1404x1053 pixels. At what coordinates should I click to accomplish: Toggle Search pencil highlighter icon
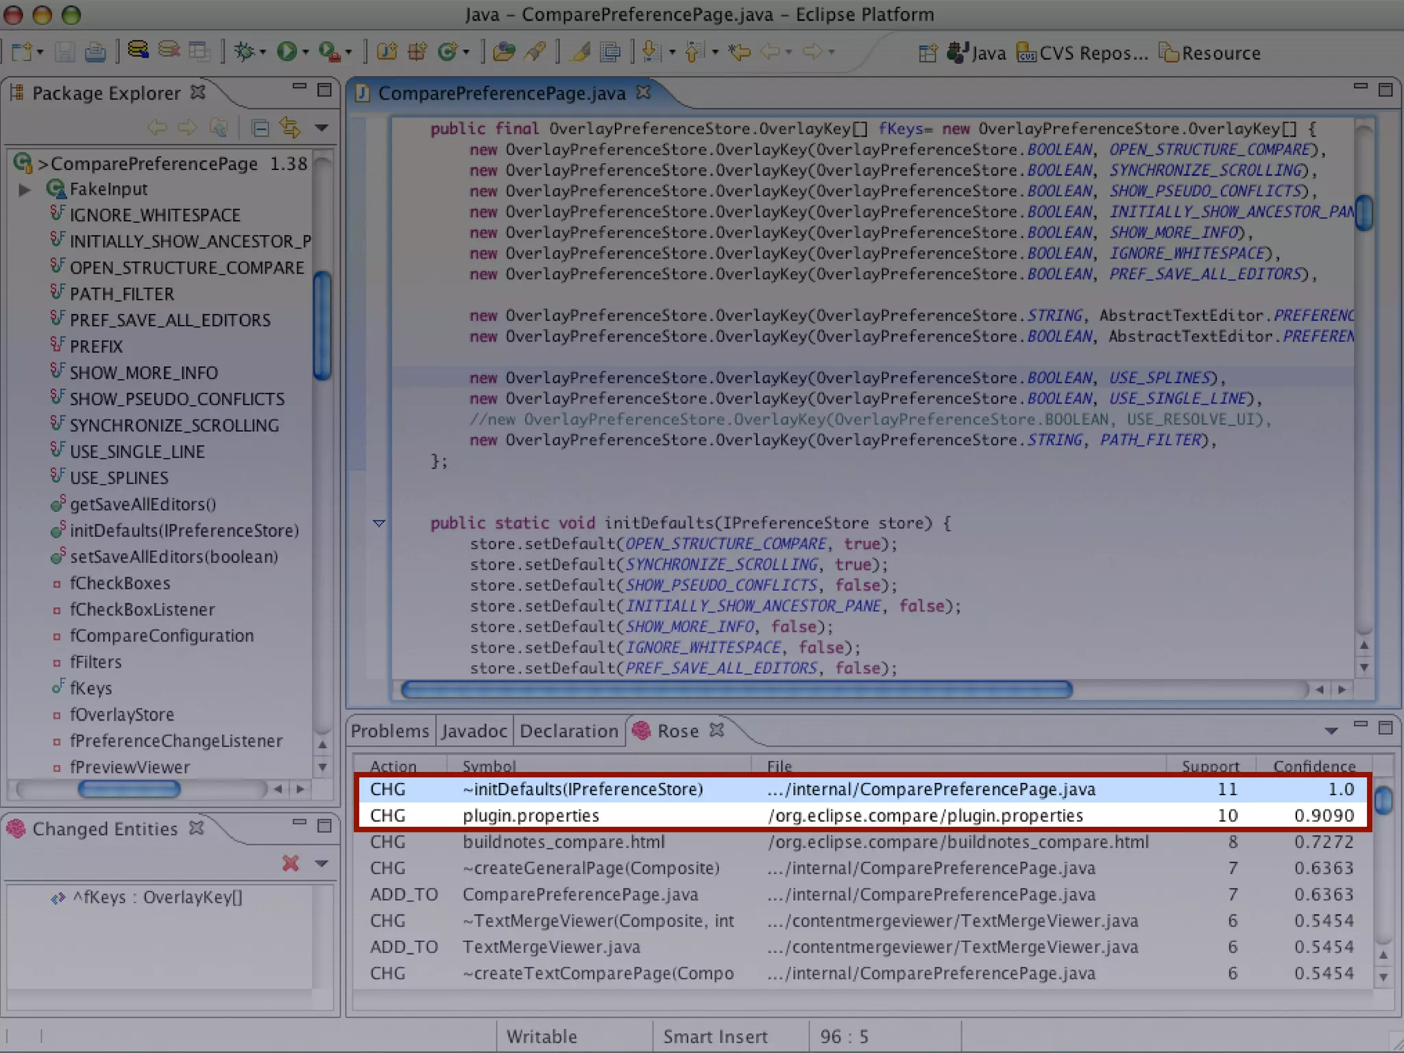(x=580, y=52)
